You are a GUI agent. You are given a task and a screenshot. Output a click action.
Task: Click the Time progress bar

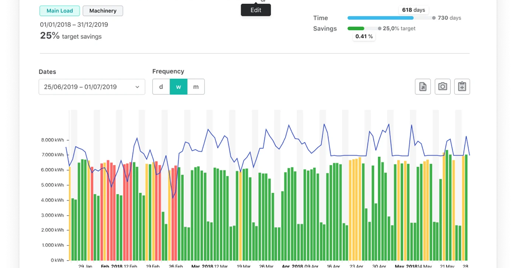380,18
